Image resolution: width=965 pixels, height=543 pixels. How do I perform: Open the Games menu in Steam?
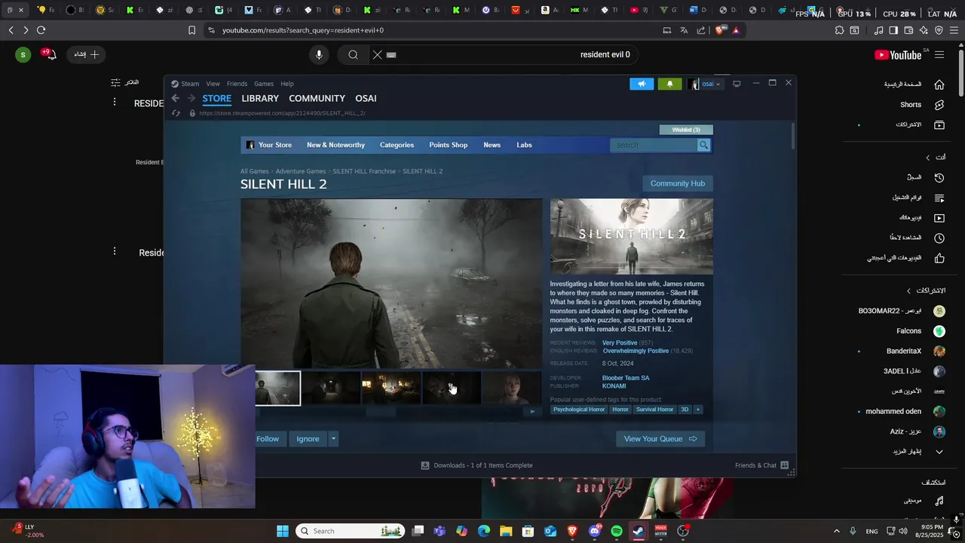click(264, 84)
